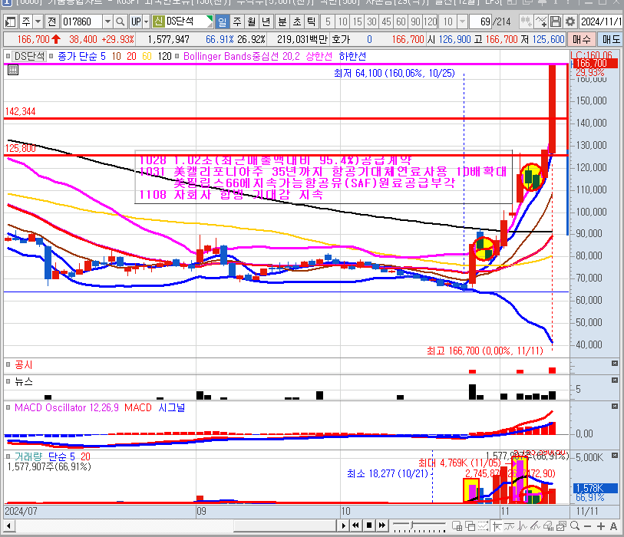Toggle the 분 (minute) period button
The height and width of the screenshot is (537, 624).
(x=281, y=21)
